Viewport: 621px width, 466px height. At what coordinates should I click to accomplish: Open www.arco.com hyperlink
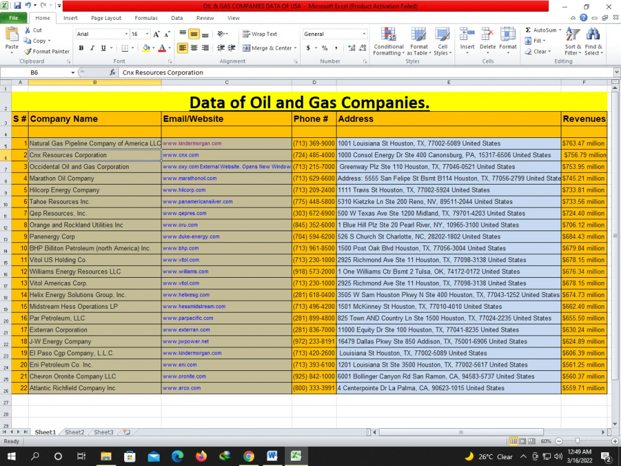(x=182, y=388)
